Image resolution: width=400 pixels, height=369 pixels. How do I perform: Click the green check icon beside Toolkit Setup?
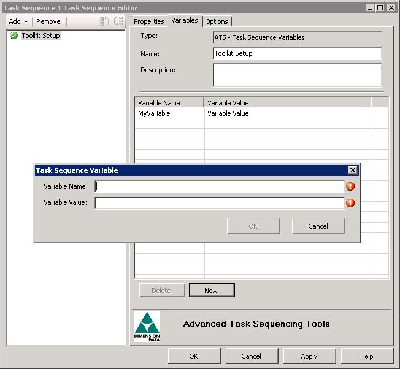[14, 36]
